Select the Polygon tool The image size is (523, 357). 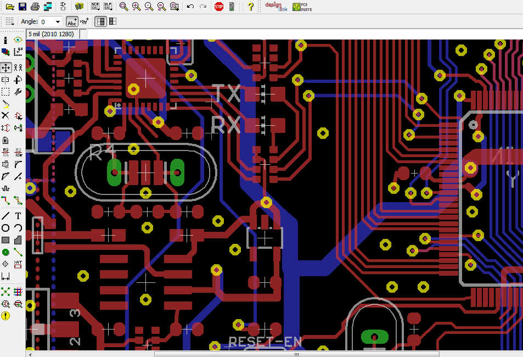pyautogui.click(x=18, y=240)
